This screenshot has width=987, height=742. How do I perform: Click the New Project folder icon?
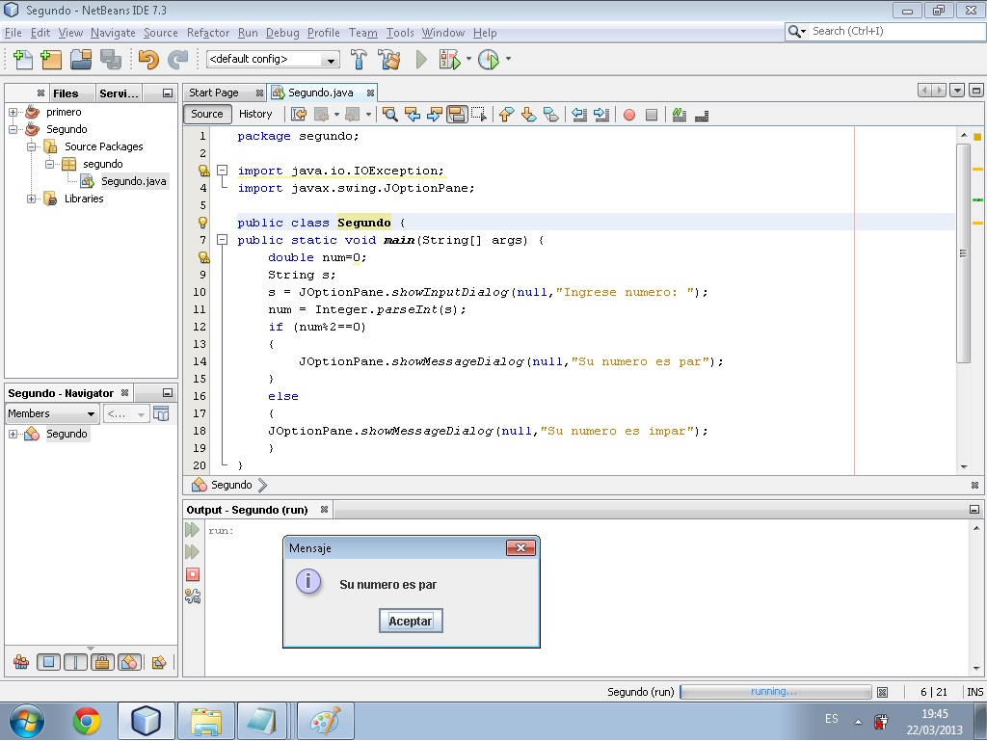coord(50,60)
